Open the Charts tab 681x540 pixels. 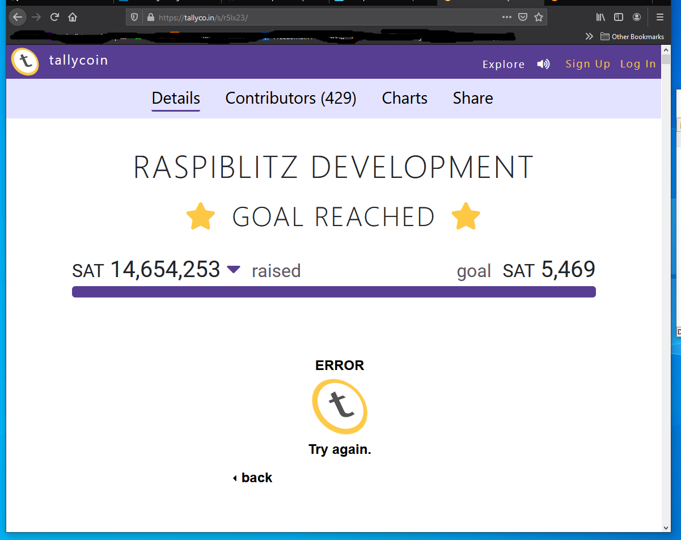pyautogui.click(x=404, y=98)
